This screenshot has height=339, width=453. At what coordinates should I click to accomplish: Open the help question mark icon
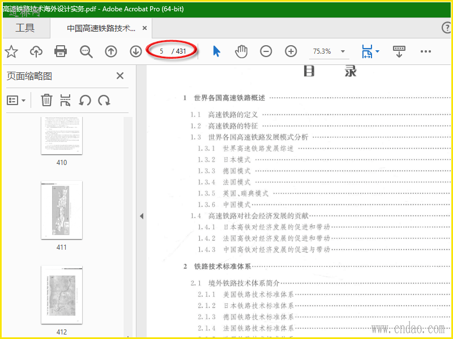click(447, 28)
